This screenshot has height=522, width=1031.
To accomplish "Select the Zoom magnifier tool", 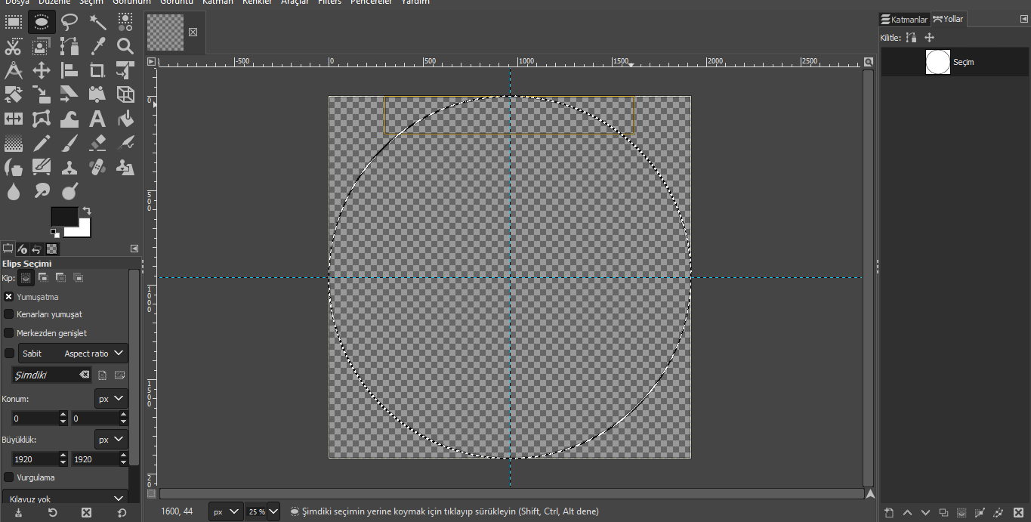I will pos(125,46).
